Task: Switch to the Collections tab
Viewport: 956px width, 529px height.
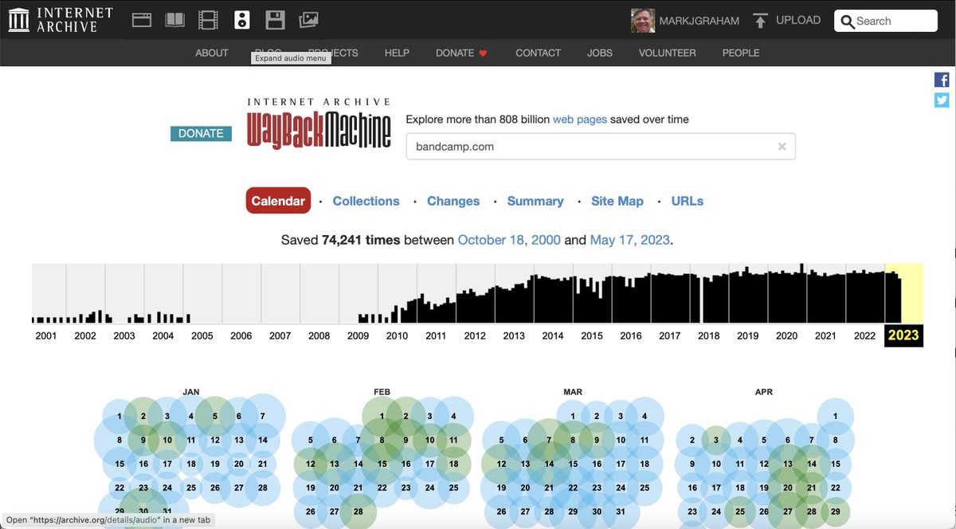Action: click(366, 201)
